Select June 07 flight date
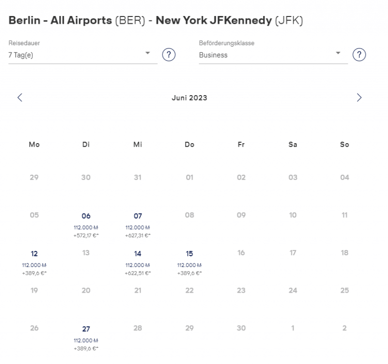This screenshot has width=388, height=364. (x=138, y=216)
